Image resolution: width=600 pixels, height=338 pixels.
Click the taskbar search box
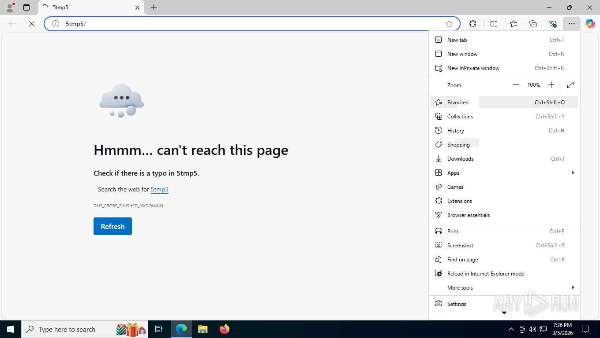(85, 329)
